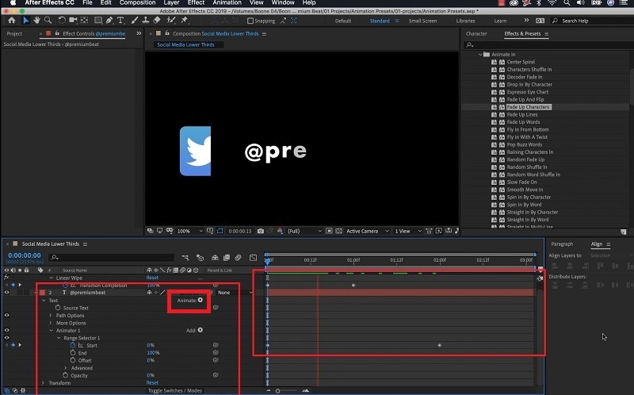Open the Active Camera dropdown

[x=368, y=231]
